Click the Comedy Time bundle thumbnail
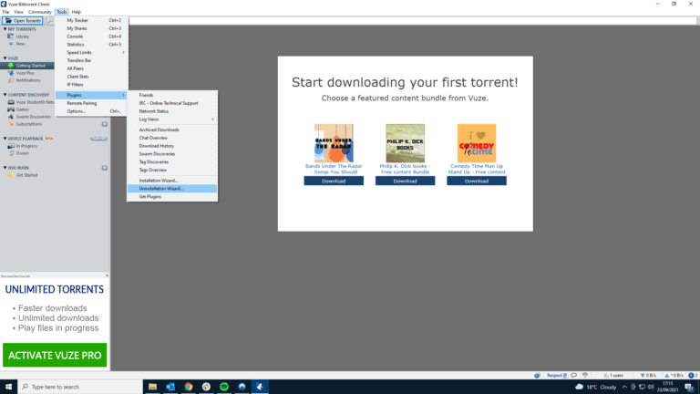This screenshot has height=394, width=700. 476,143
